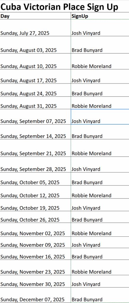The height and width of the screenshot is (303, 129).
Task: Select Robbie Moreland cell for August 10
Action: pos(100,62)
